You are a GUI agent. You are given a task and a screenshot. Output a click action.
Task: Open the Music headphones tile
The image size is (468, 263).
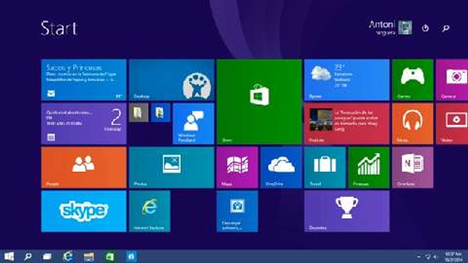pos(413,124)
